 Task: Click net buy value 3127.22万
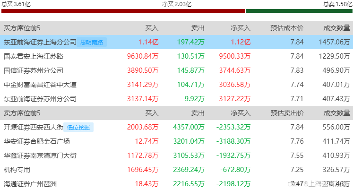tap(234, 99)
